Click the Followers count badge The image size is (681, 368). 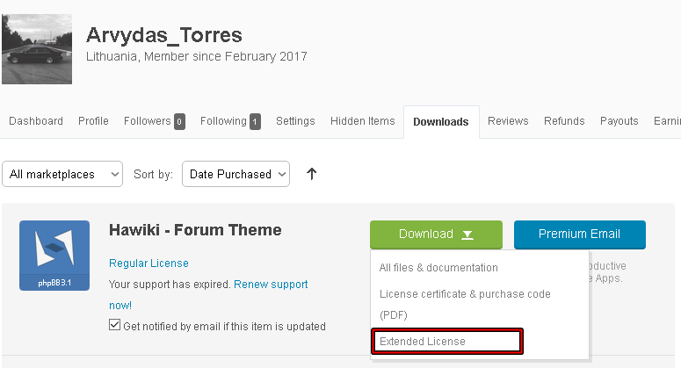pos(179,121)
